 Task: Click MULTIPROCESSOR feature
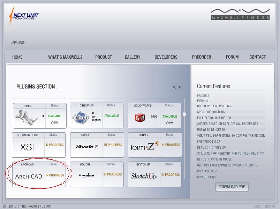point(209,141)
